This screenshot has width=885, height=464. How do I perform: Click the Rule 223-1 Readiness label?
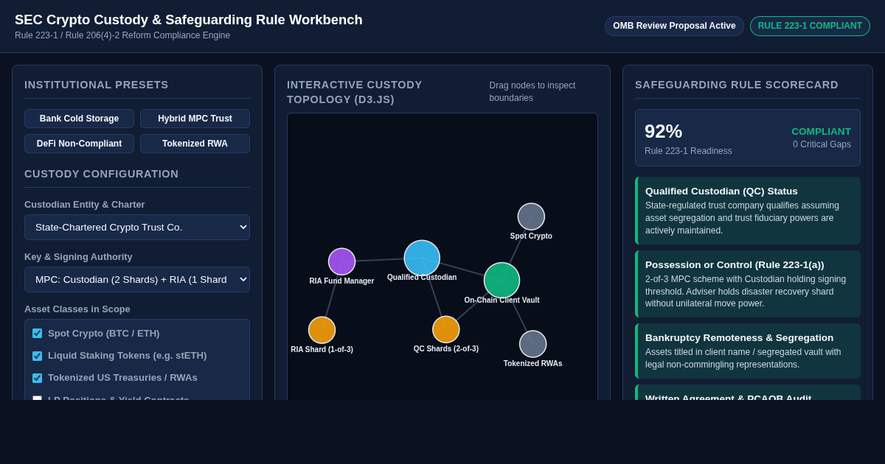(688, 151)
